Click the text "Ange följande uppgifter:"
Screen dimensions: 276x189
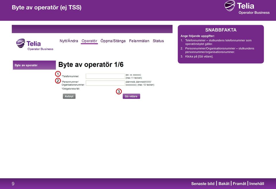point(198,36)
